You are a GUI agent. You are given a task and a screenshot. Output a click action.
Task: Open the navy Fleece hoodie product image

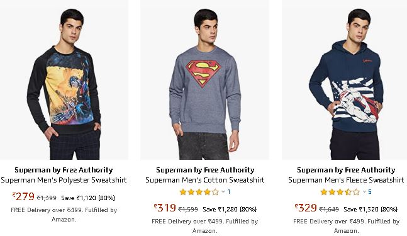click(x=345, y=80)
